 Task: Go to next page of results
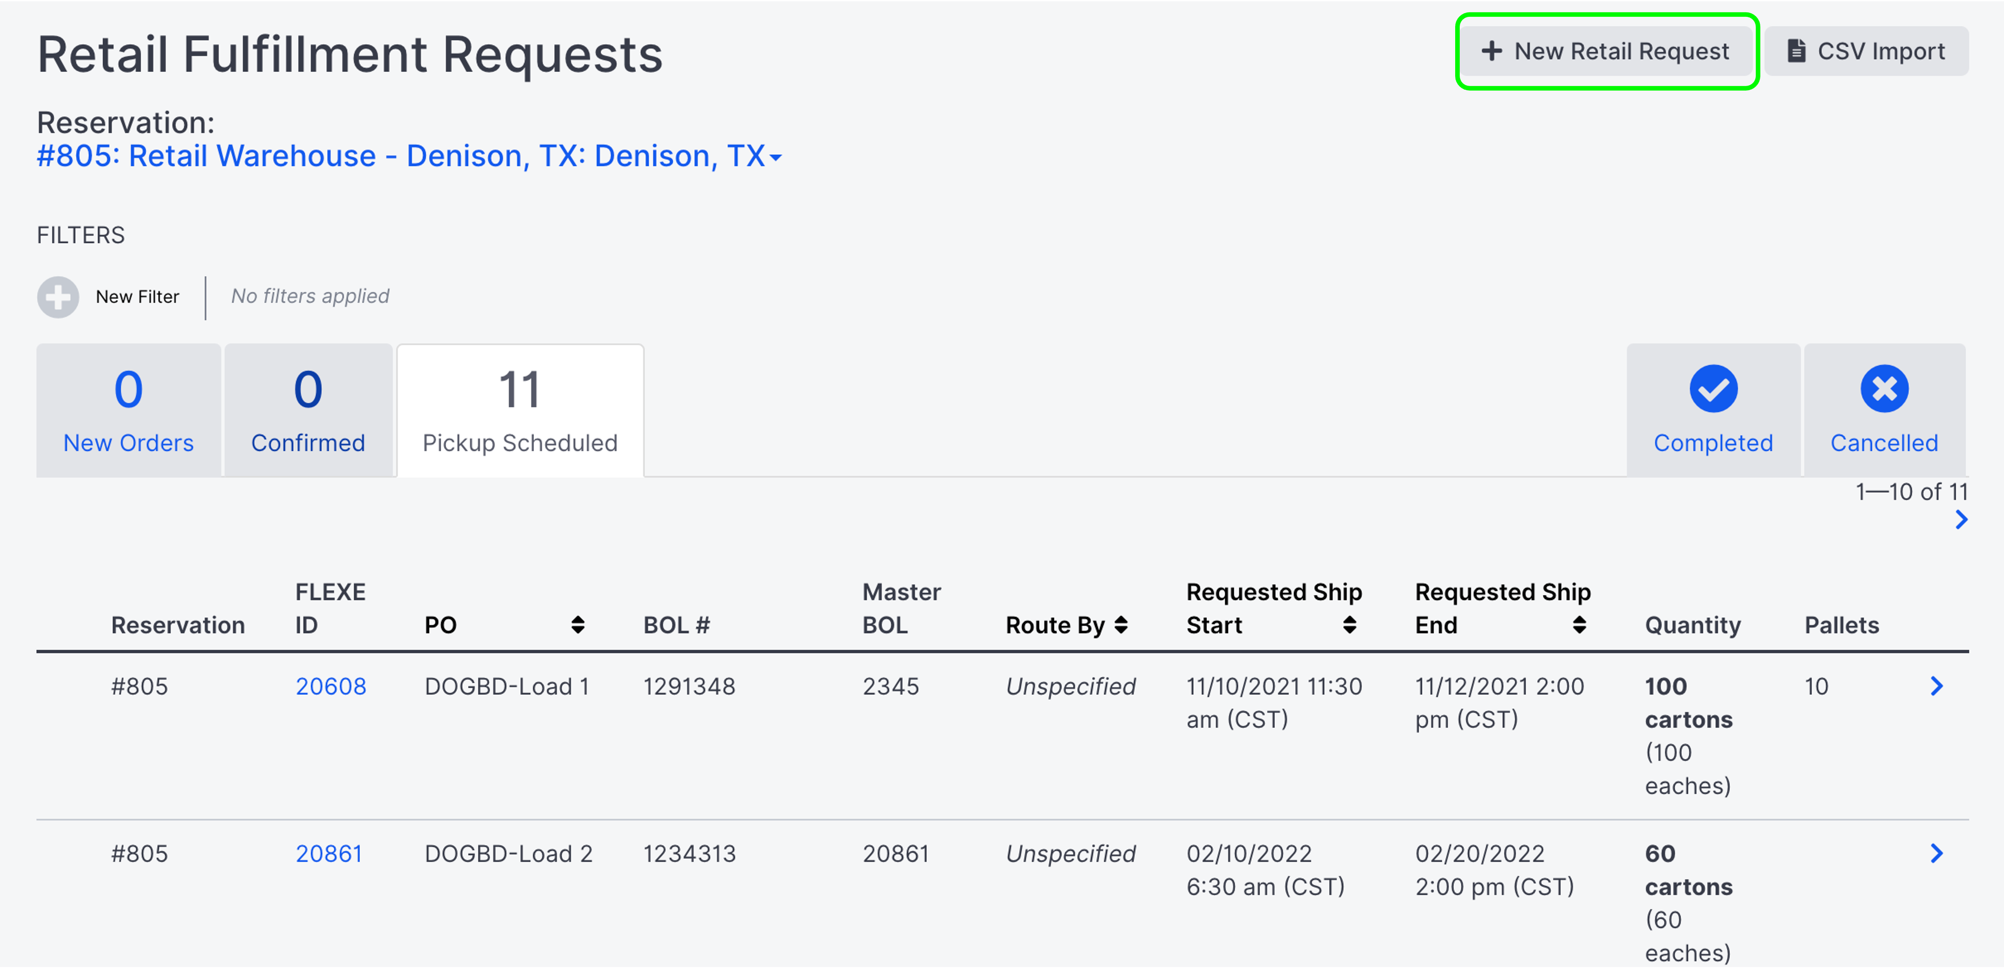pos(1961,520)
